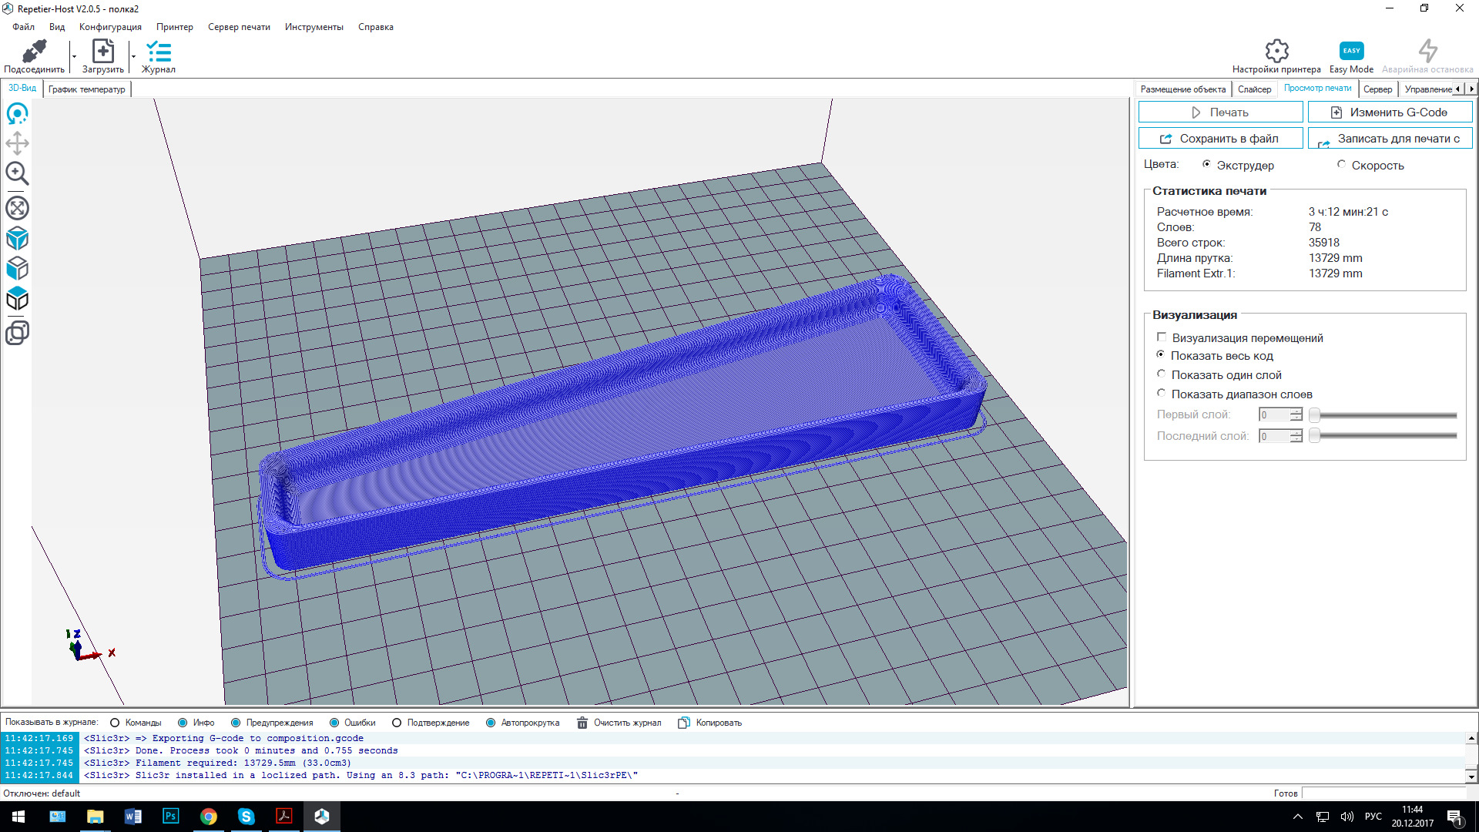Switch to the Слайсер tab
1479x832 pixels.
pos(1254,89)
